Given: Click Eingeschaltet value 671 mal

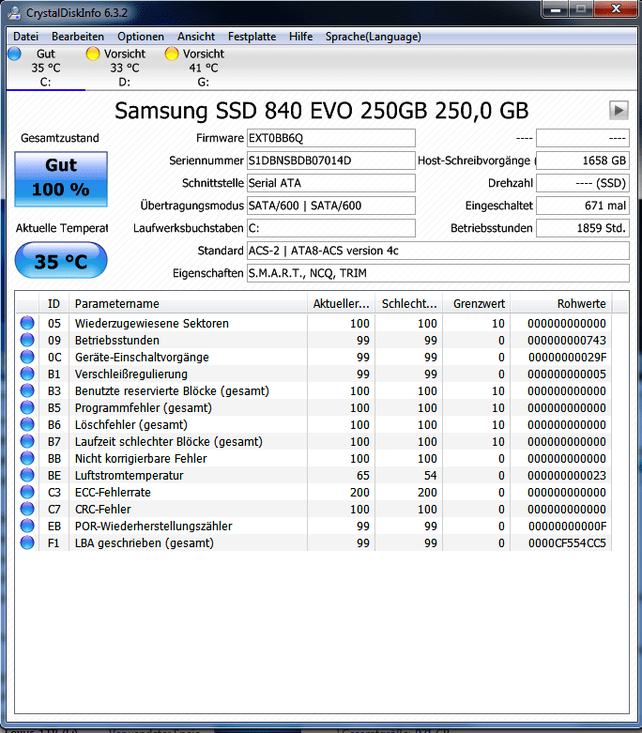Looking at the screenshot, I should [583, 206].
